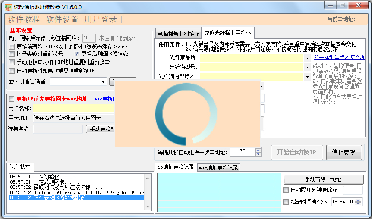Click 自动隔几分钟清除ip minutes field
This screenshot has height=219, width=372.
click(353, 190)
